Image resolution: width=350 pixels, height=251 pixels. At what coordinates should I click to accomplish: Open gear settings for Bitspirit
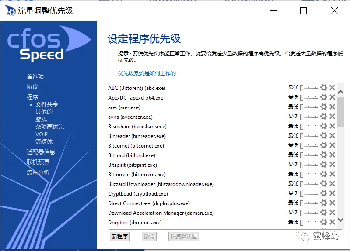(324, 165)
